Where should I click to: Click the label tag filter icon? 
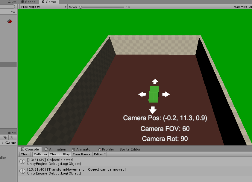(5, 137)
